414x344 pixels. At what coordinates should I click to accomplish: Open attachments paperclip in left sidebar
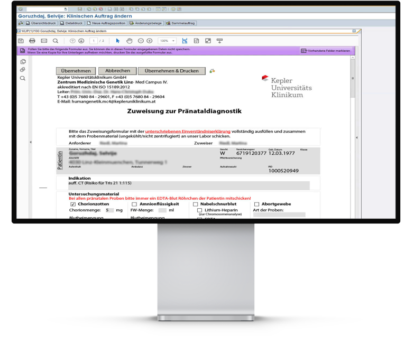click(23, 70)
